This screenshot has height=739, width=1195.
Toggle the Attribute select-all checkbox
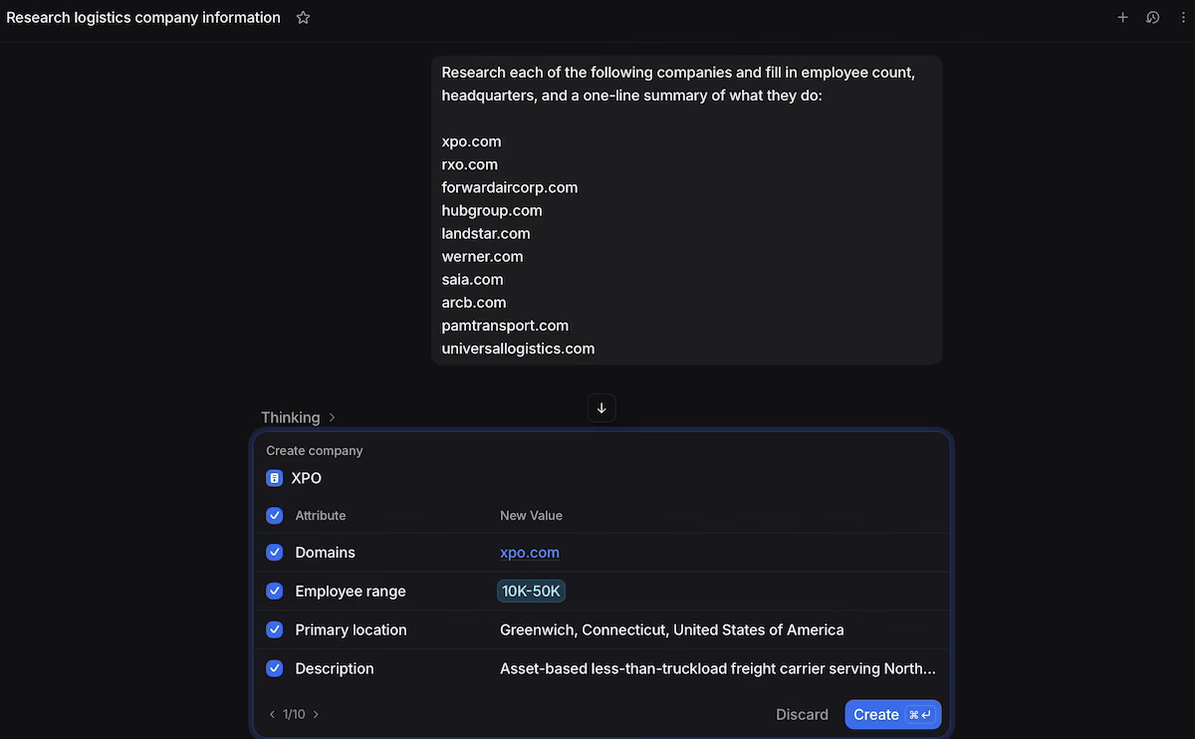click(275, 515)
